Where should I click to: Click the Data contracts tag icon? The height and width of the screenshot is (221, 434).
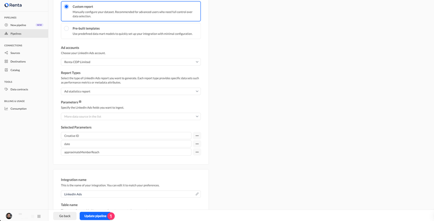tap(6, 89)
